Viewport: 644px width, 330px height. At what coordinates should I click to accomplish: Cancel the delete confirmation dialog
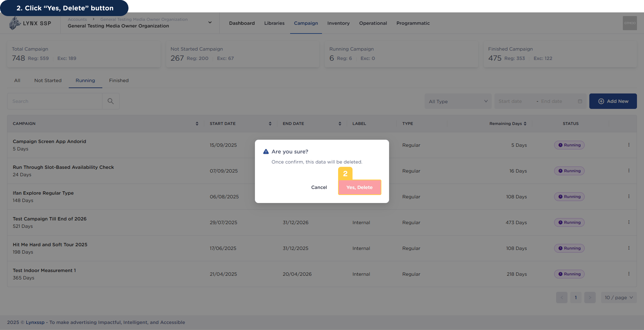pos(319,187)
